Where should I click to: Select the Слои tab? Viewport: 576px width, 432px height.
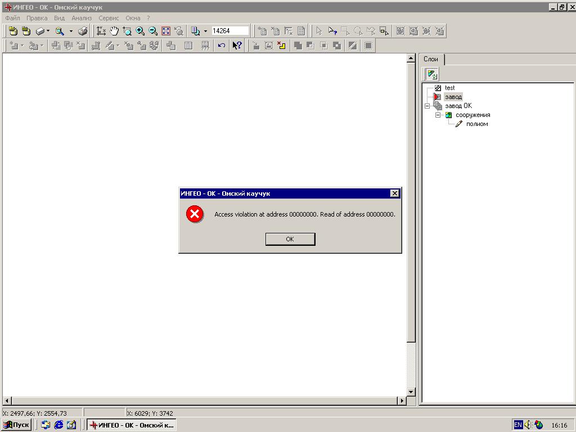point(431,59)
